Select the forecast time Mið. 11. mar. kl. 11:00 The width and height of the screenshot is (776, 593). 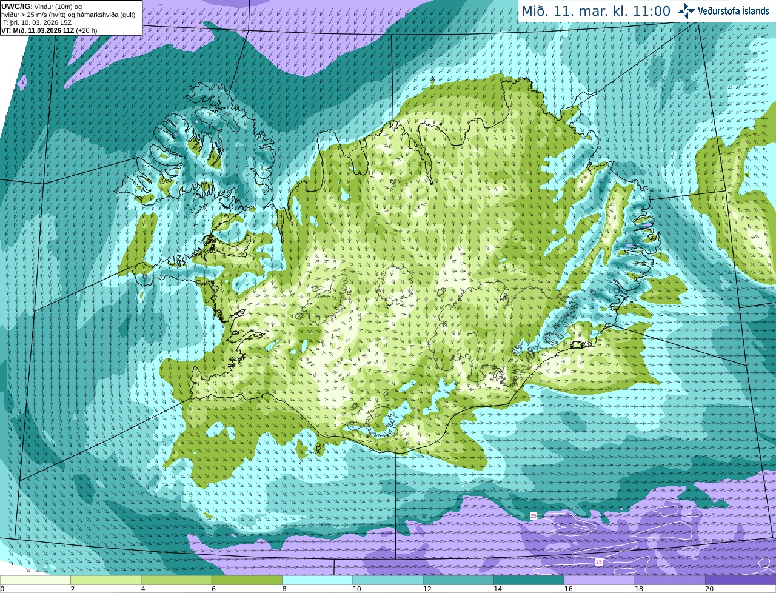(x=596, y=12)
